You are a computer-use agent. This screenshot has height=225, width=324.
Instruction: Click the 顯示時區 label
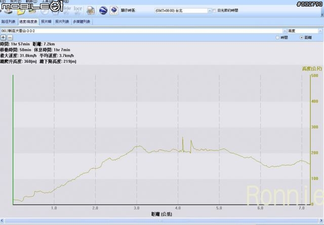[x=128, y=10]
